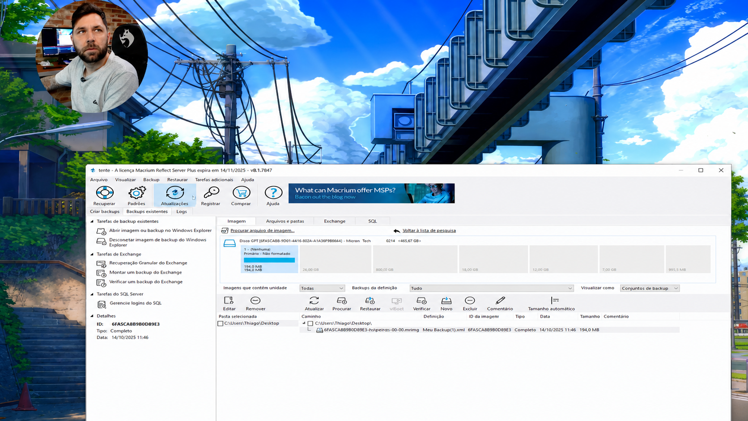
Task: Open the Arquivo menu
Action: pos(99,180)
